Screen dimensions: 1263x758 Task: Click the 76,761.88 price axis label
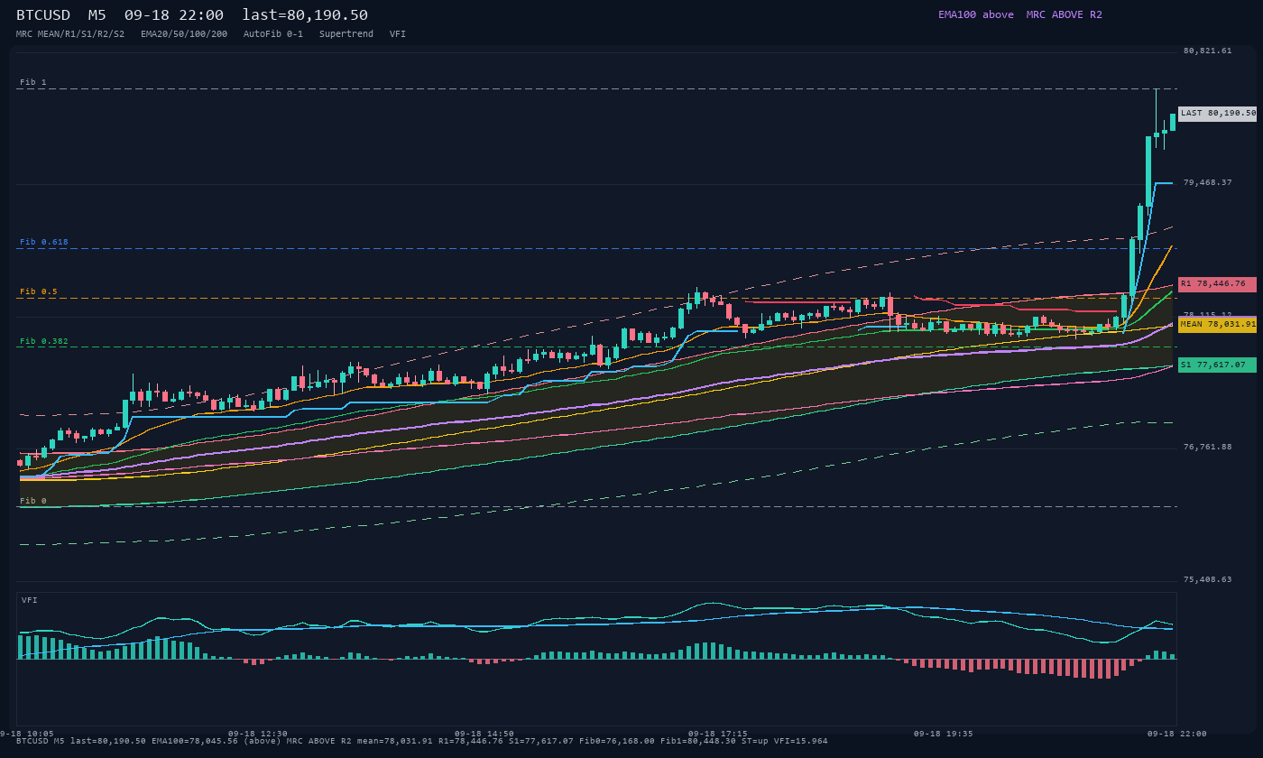[x=1207, y=447]
